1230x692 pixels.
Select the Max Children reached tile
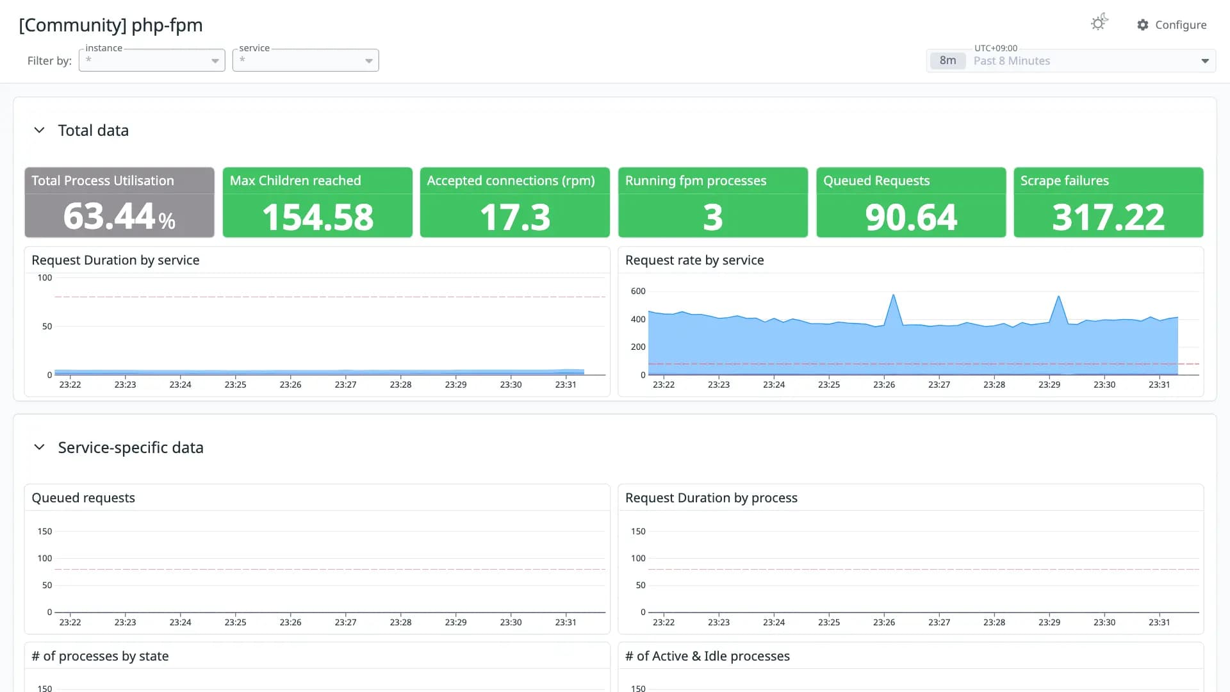point(318,202)
